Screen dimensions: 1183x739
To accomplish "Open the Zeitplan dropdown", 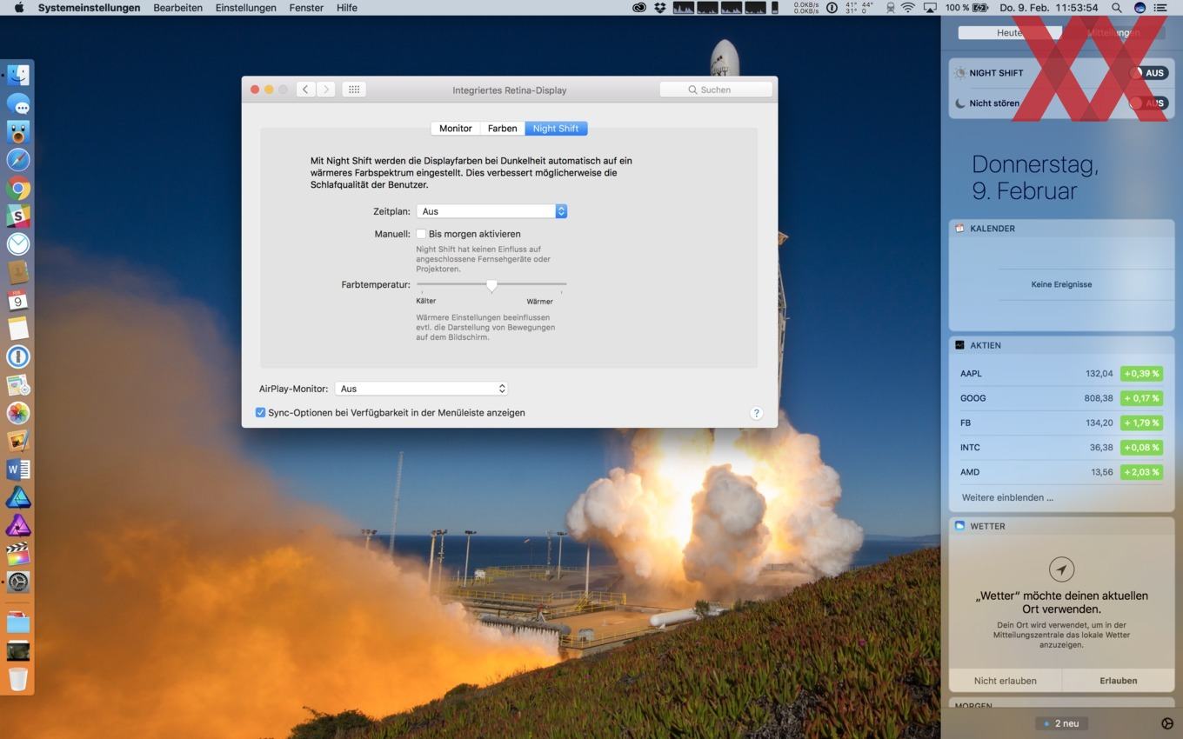I will [x=491, y=211].
